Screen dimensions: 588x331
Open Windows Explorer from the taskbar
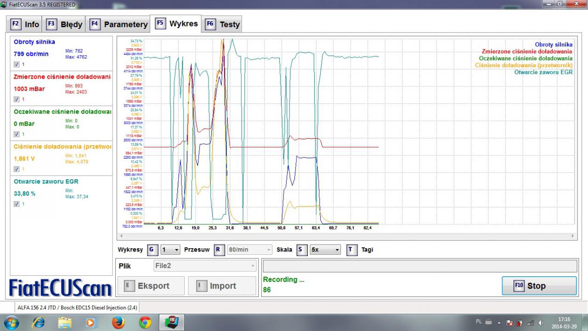point(65,323)
